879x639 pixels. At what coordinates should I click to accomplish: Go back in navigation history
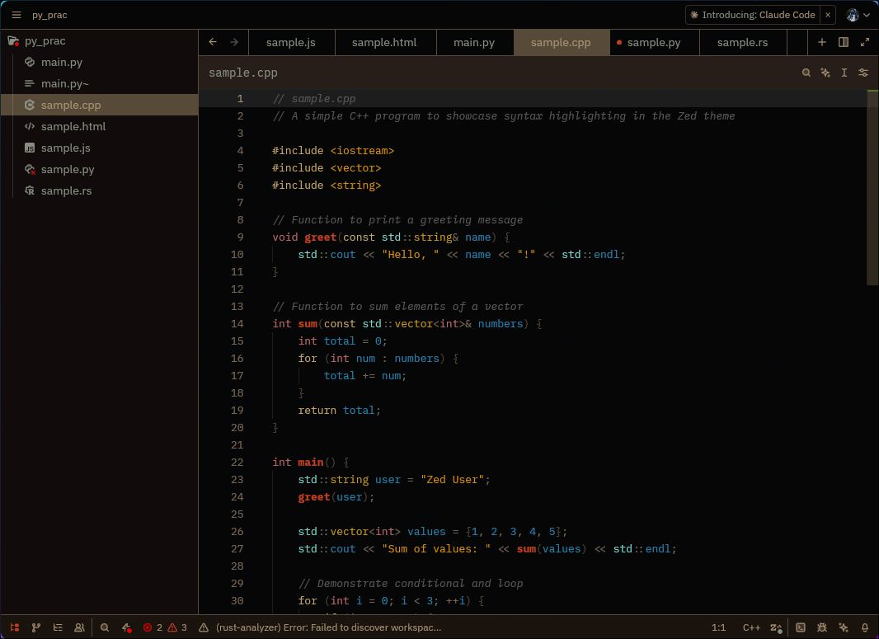point(213,42)
